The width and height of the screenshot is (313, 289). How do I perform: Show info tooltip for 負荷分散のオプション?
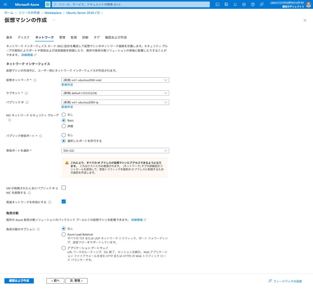point(38,229)
